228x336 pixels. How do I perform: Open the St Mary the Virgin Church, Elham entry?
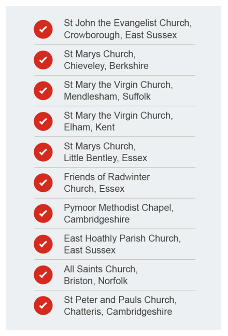coord(118,121)
